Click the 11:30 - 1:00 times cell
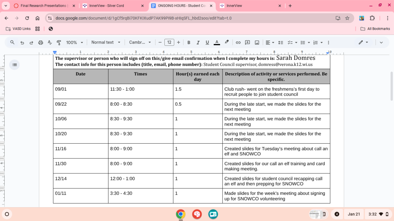Image resolution: width=394 pixels, height=221 pixels. 141,91
